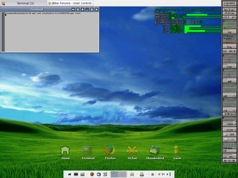Open the folder launcher submenu arrow

(87, 174)
